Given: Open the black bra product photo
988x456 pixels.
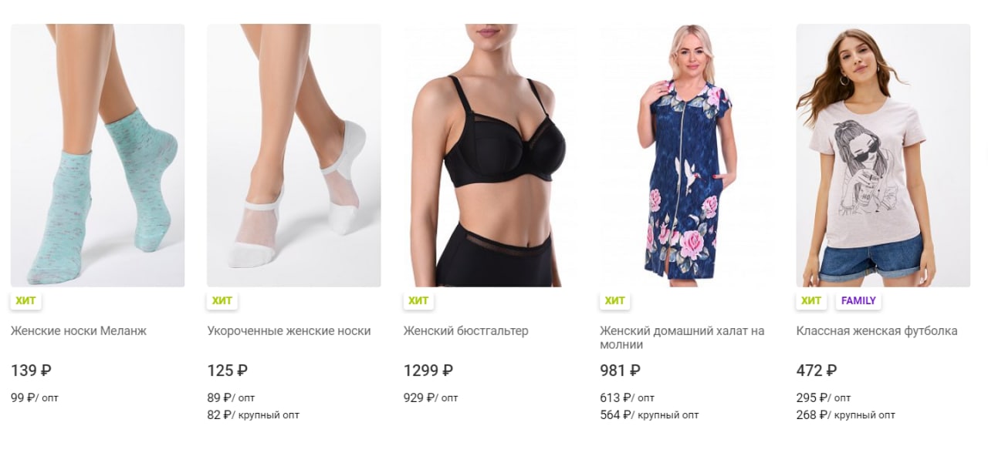Looking at the screenshot, I should 490,156.
